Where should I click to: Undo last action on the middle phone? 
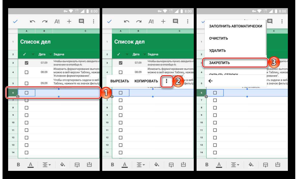click(126, 22)
